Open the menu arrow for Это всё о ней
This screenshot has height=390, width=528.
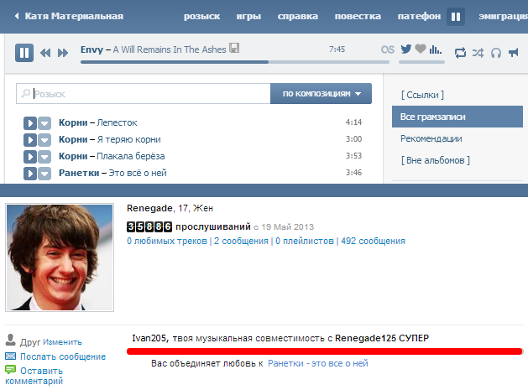coord(44,174)
